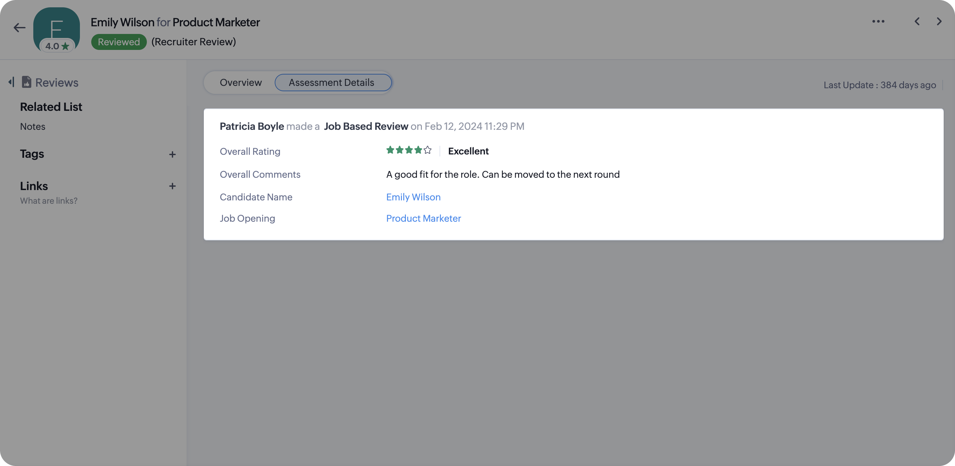This screenshot has height=466, width=955.
Task: Go to previous record with left chevron
Action: 917,22
